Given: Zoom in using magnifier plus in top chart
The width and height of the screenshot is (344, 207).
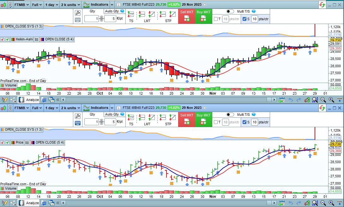Looking at the screenshot, I should pos(331,100).
